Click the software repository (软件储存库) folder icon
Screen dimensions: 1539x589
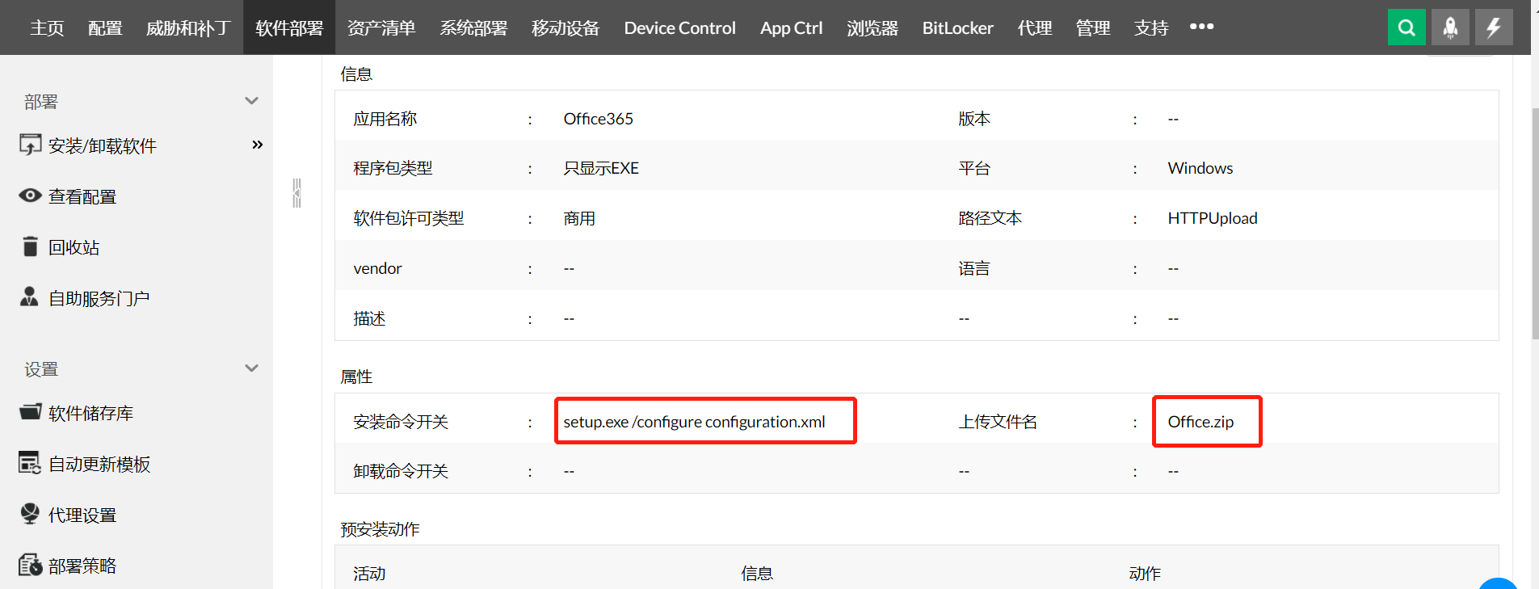click(30, 412)
